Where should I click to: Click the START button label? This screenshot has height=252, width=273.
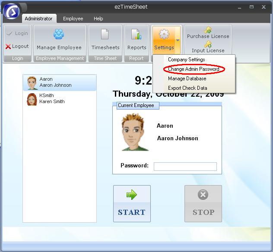coord(132,212)
